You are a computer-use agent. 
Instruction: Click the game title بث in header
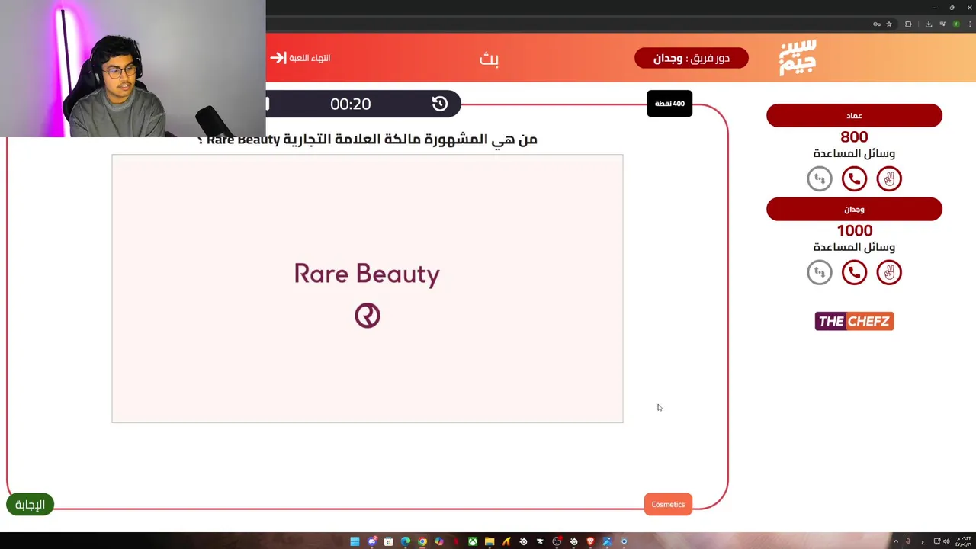[x=489, y=58]
